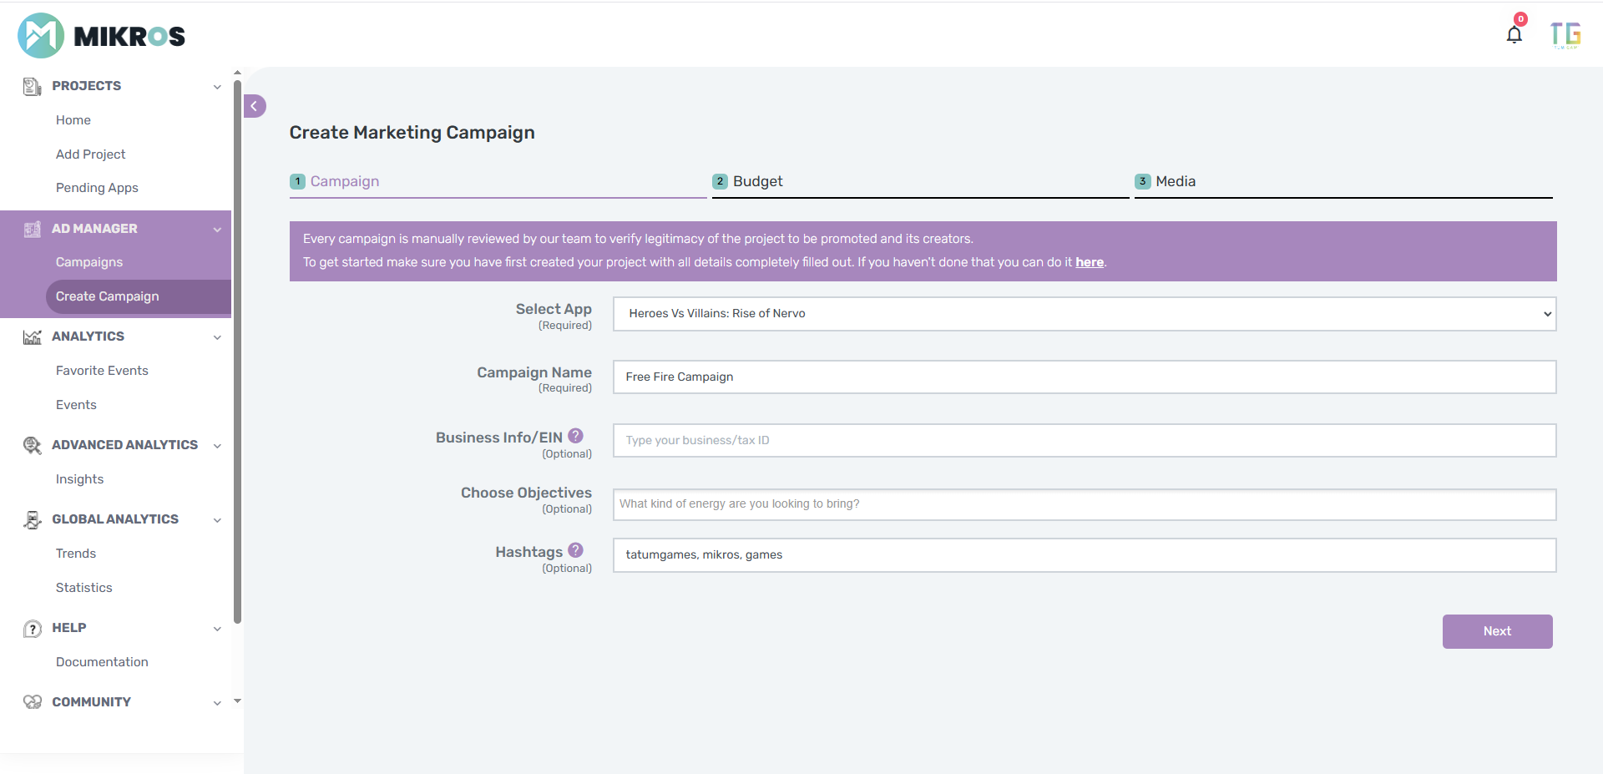Click the Mikros logo
This screenshot has width=1603, height=774.
(x=101, y=36)
